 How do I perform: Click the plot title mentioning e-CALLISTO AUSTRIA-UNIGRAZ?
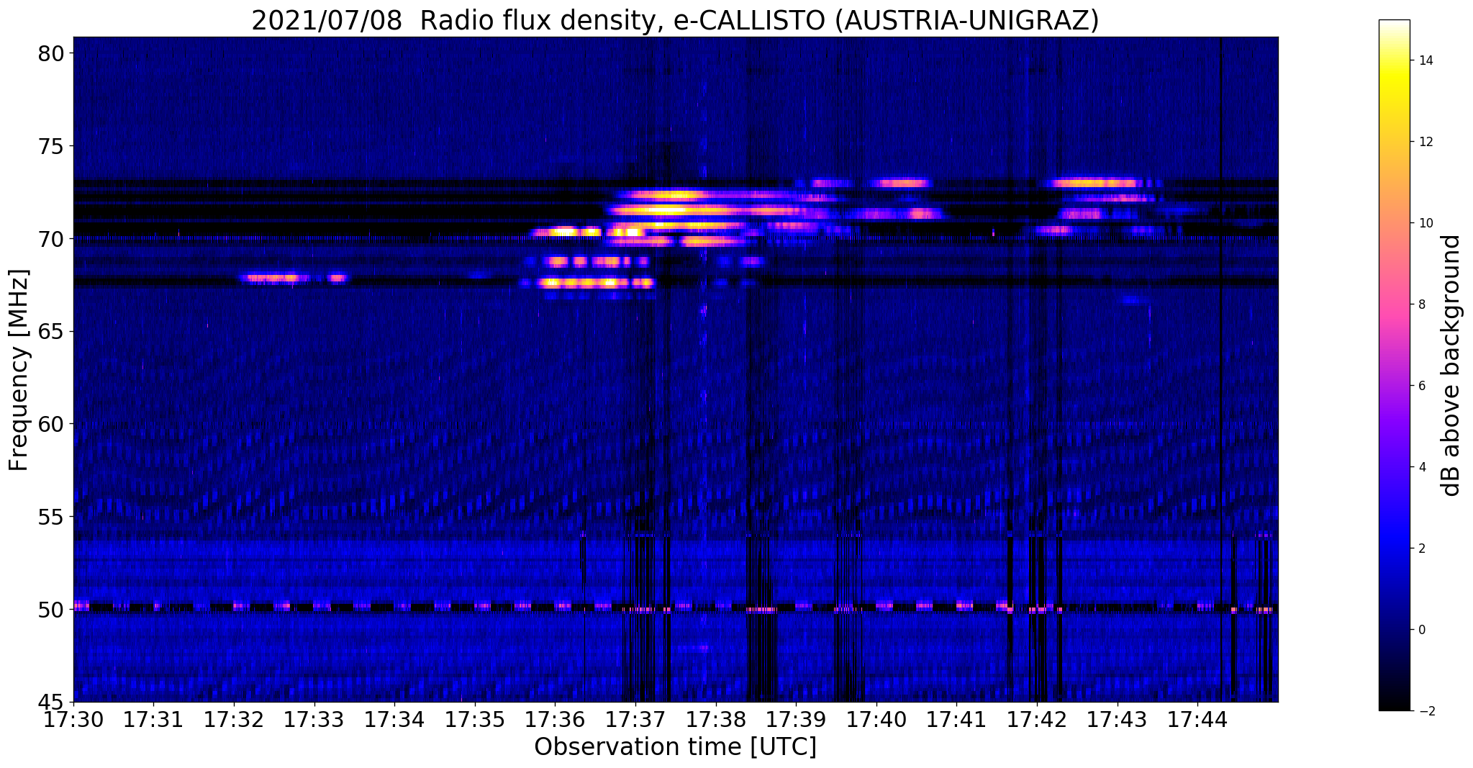pyautogui.click(x=675, y=20)
